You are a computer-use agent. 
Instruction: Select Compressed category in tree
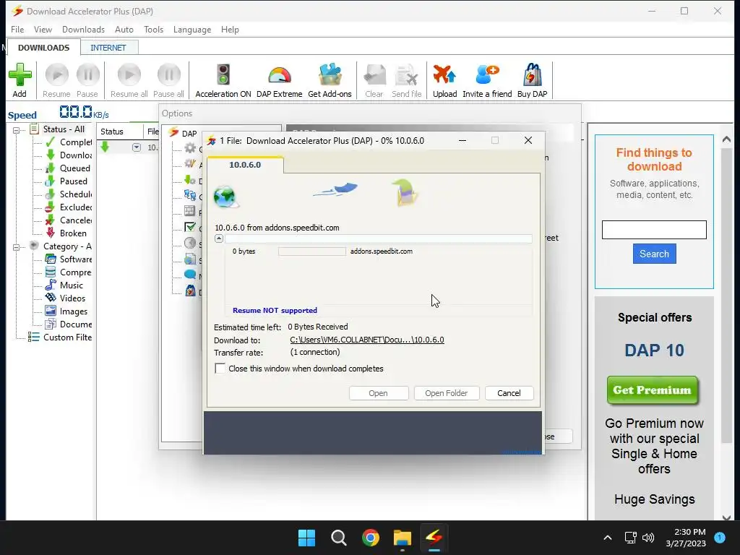pos(69,272)
